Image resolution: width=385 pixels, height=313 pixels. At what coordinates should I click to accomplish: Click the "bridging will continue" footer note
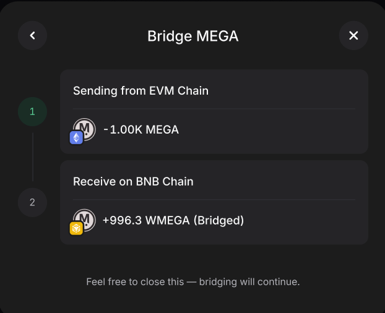point(192,281)
